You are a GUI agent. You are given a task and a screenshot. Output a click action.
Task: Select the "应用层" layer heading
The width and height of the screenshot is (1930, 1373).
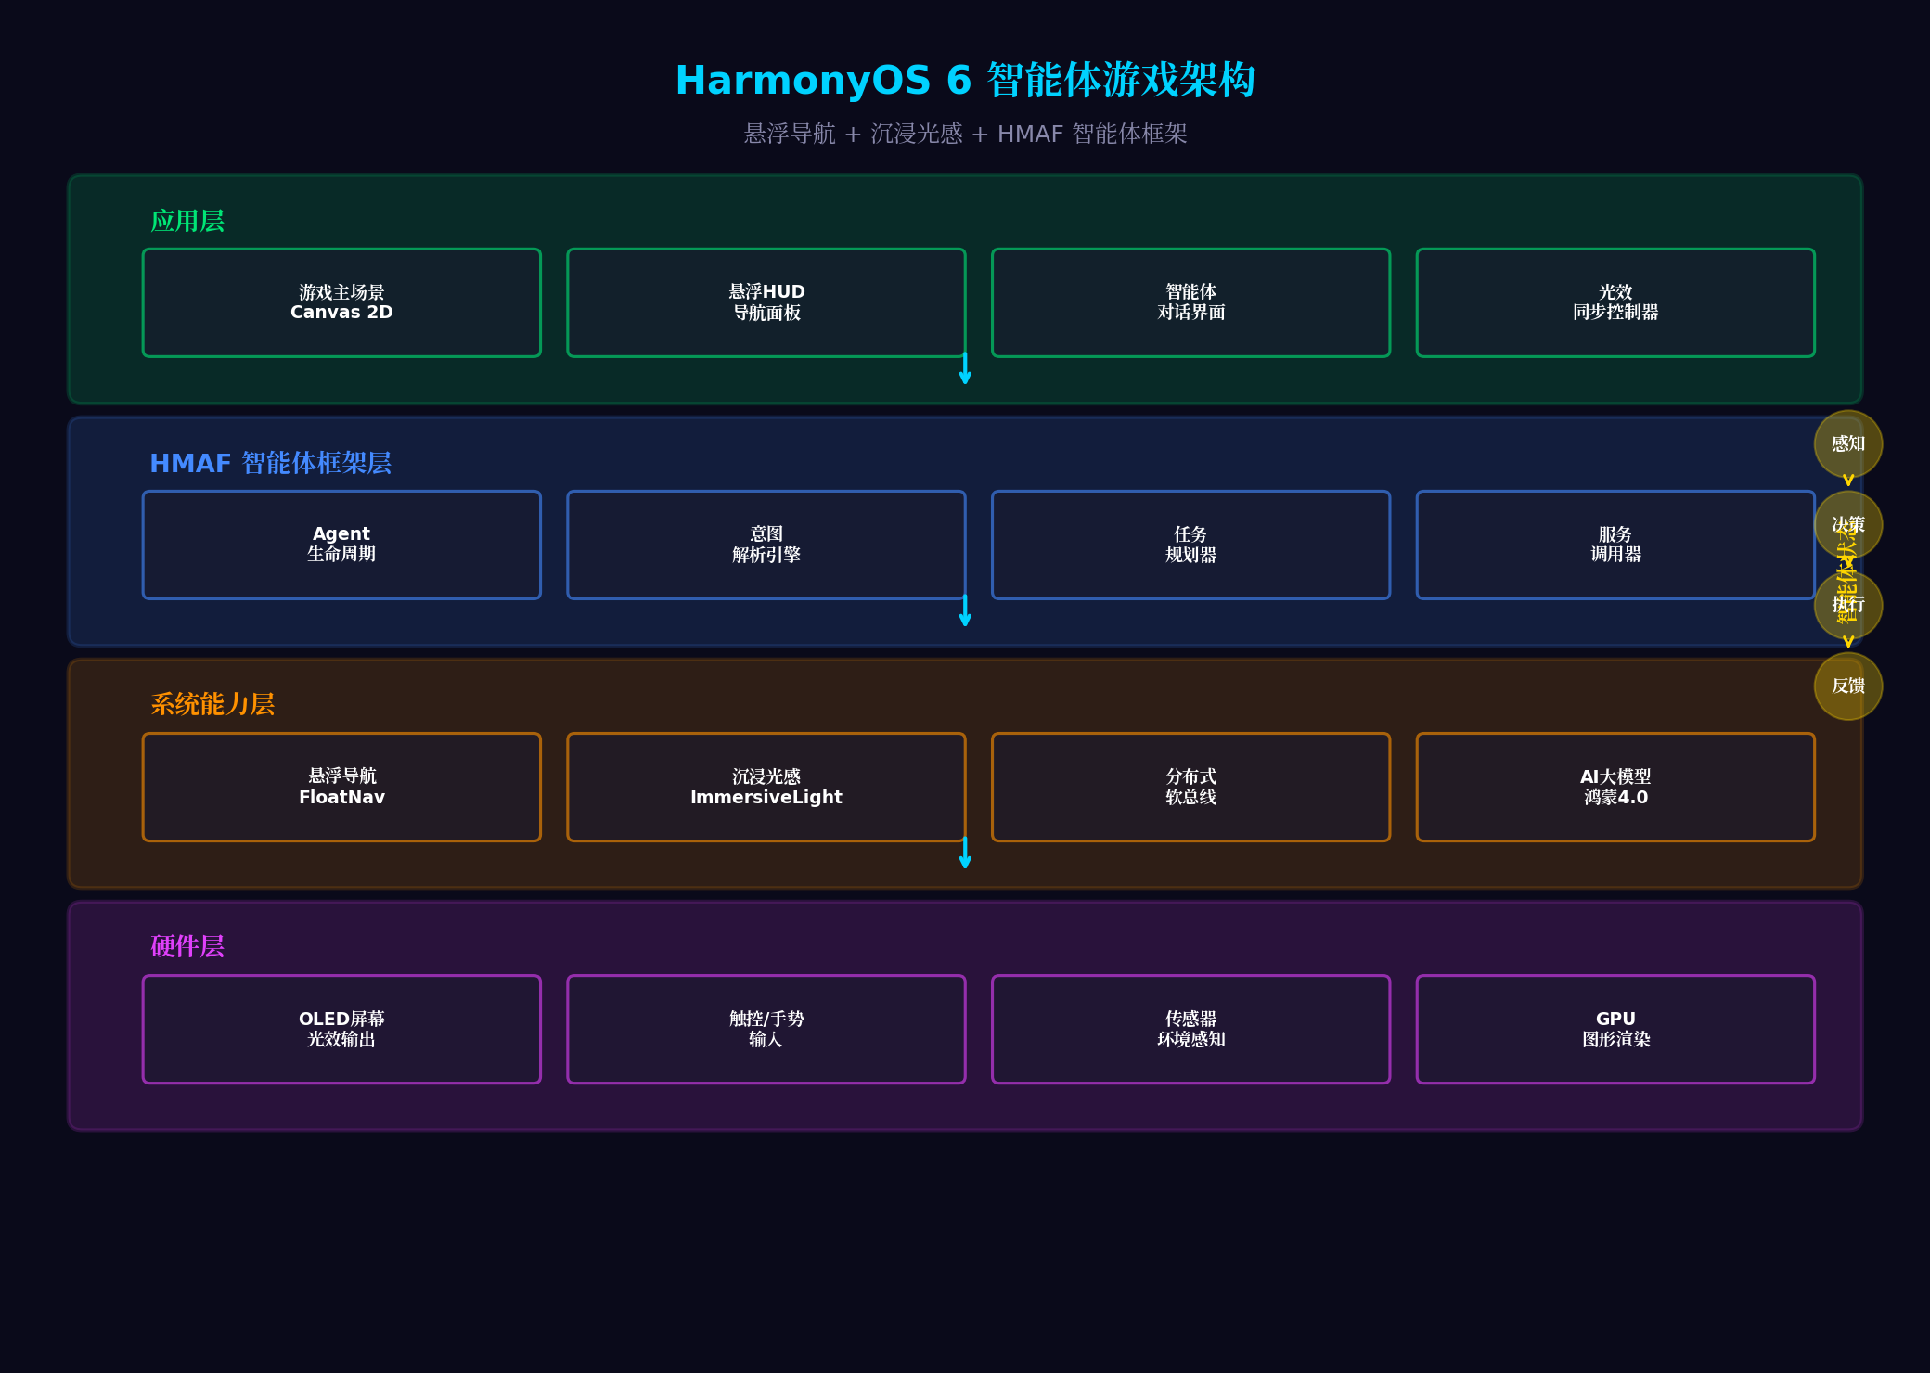point(187,221)
